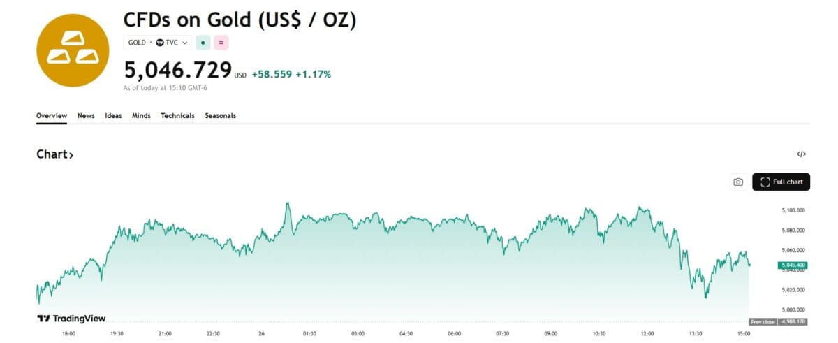
Task: Click the 26 date marker on axis
Action: coord(260,334)
